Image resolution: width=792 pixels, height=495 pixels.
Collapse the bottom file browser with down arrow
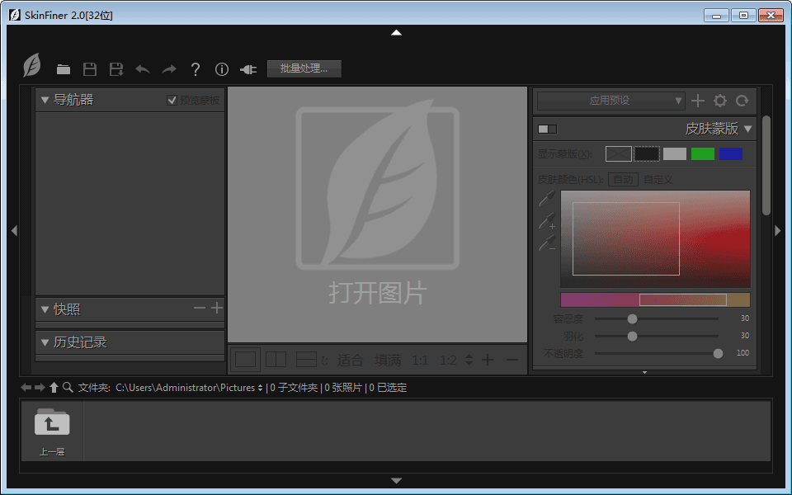click(x=397, y=481)
